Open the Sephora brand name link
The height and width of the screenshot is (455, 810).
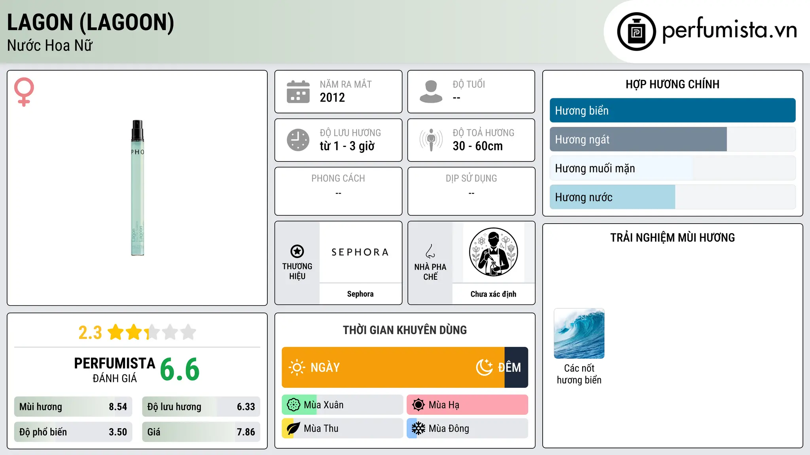[360, 294]
